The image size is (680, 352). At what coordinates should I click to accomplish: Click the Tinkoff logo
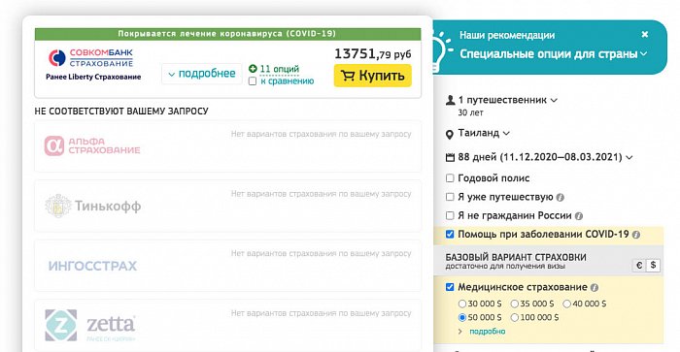coord(93,206)
